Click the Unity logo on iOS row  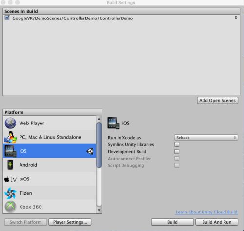coord(90,151)
